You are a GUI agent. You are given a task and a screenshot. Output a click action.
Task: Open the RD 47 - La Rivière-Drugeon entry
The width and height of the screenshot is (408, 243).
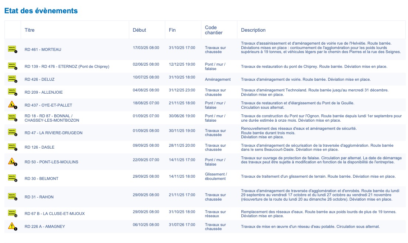[54, 133]
